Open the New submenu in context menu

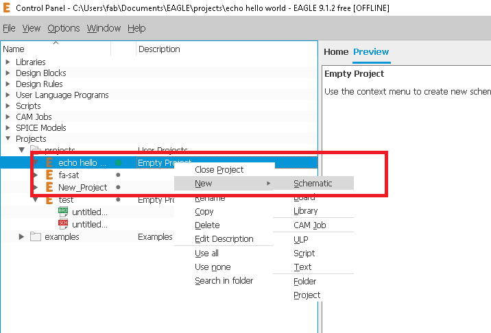[x=224, y=184]
